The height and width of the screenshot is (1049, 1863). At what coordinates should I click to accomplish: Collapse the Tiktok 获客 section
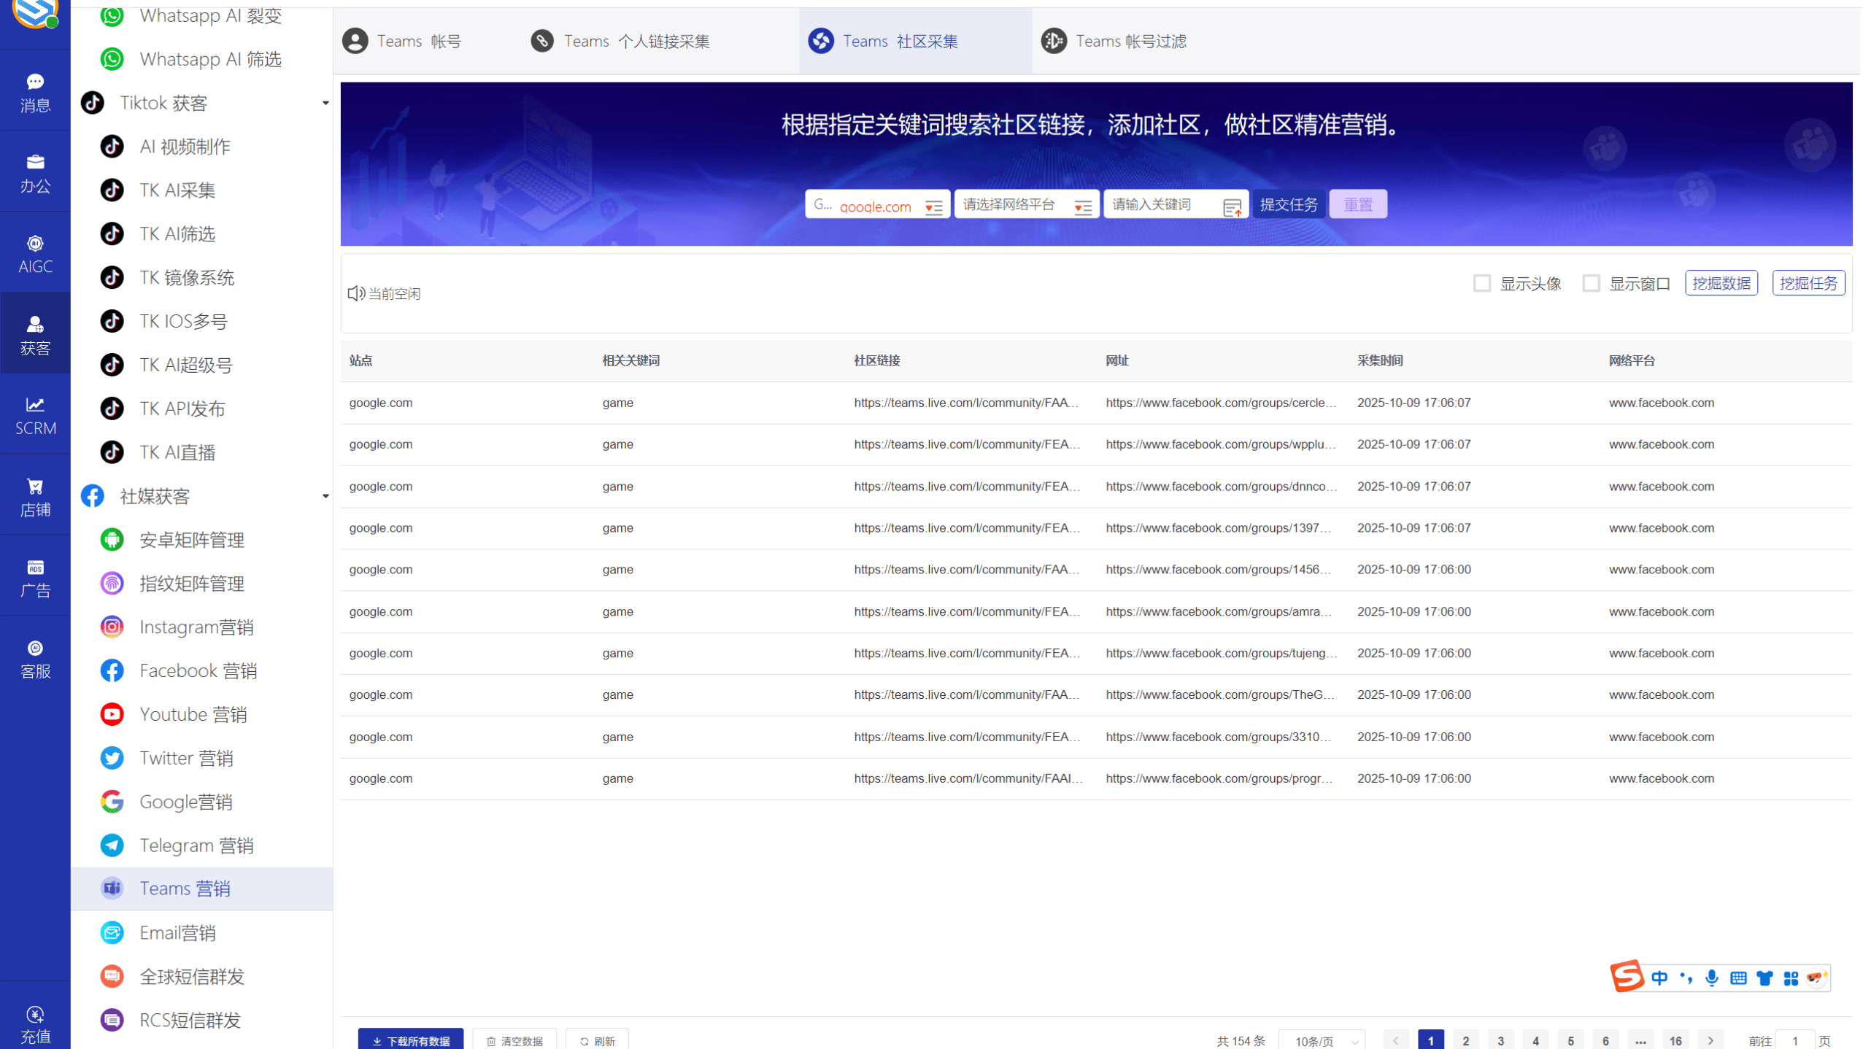pyautogui.click(x=325, y=103)
